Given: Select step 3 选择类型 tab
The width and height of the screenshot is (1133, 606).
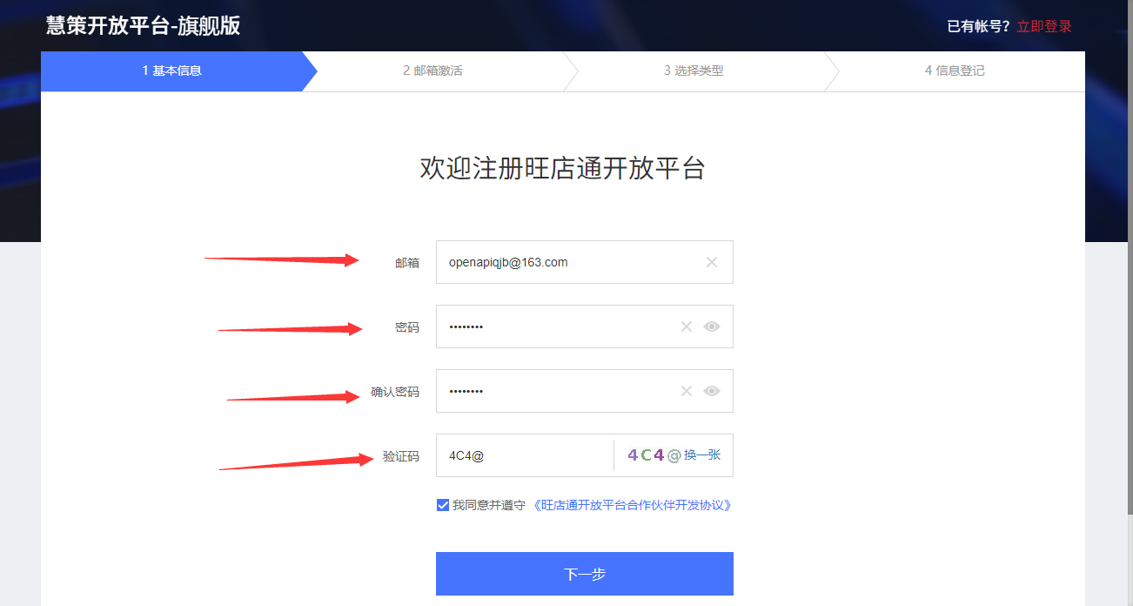Looking at the screenshot, I should coord(694,71).
